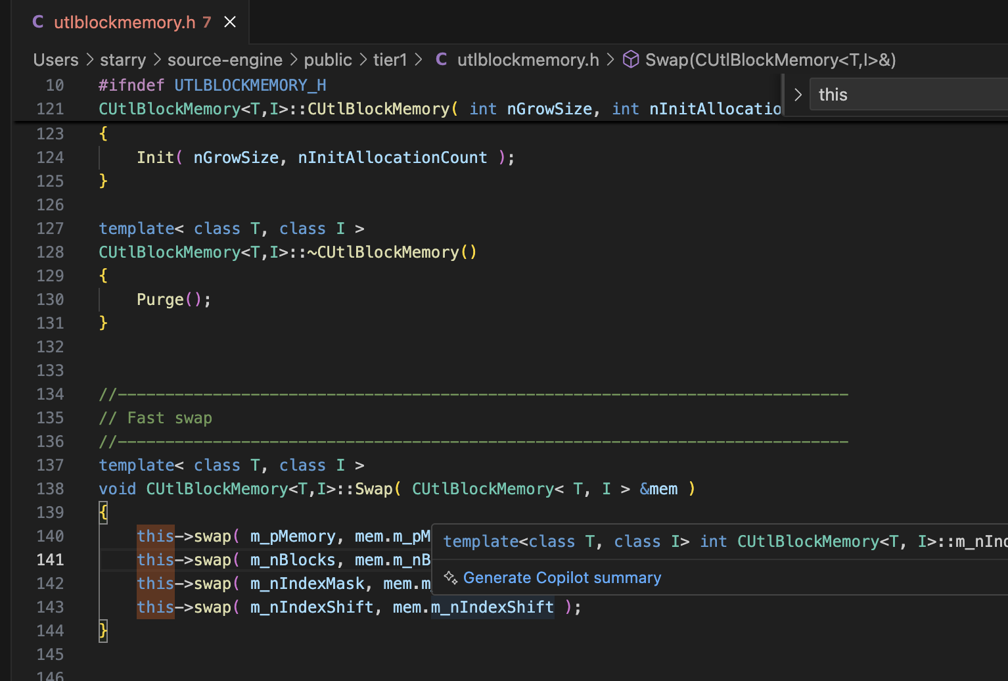Close the utlblockmemory.h tab
This screenshot has height=681, width=1008.
(230, 22)
